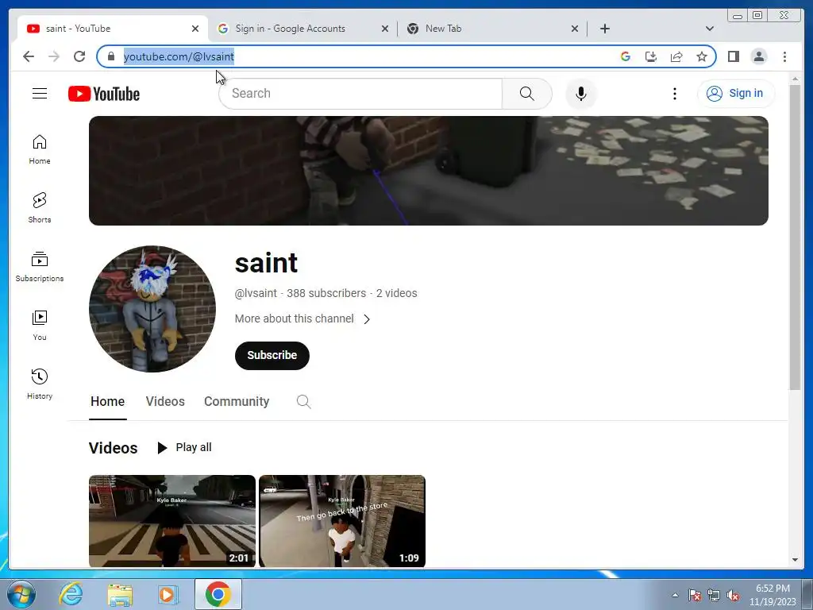The height and width of the screenshot is (610, 813).
Task: Click the network tray icon
Action: (x=714, y=596)
